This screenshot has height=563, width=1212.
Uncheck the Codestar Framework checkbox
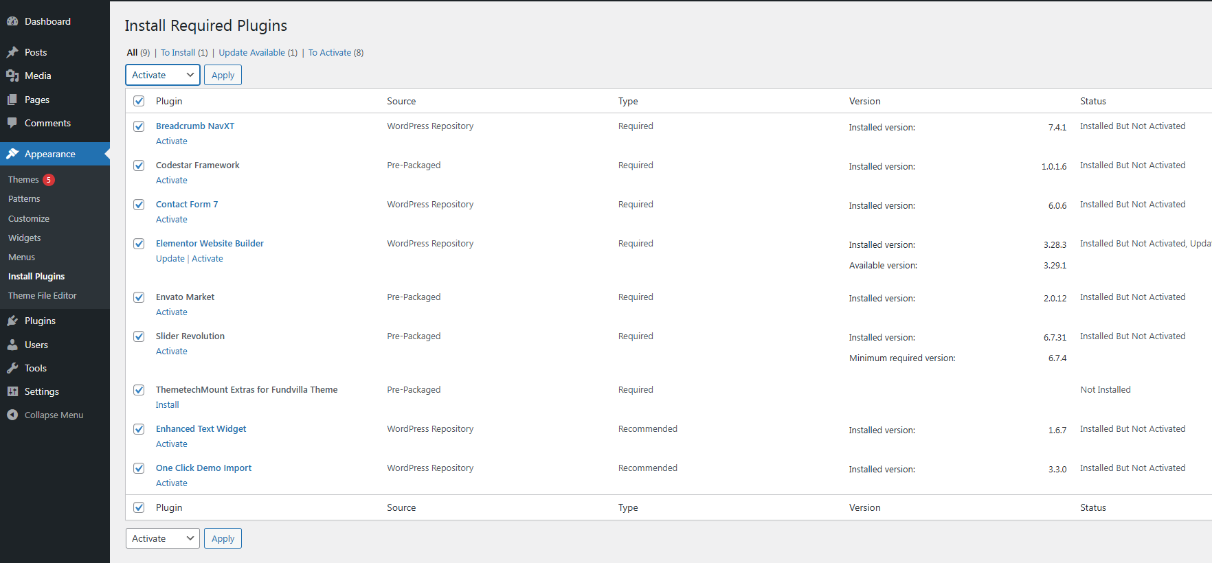pyautogui.click(x=139, y=165)
